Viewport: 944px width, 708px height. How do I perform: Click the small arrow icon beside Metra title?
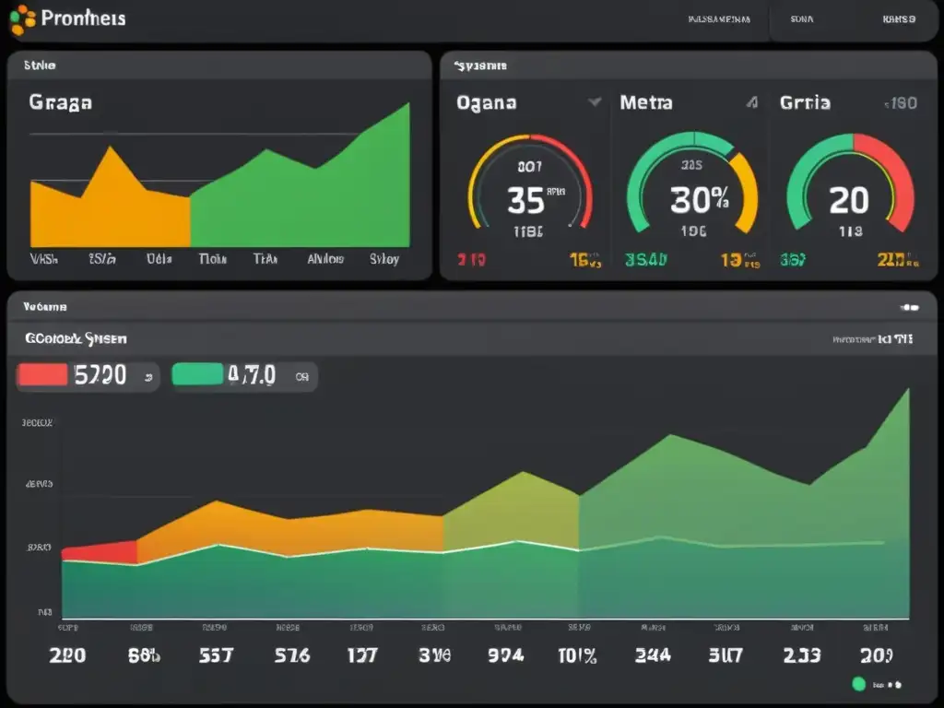(752, 103)
